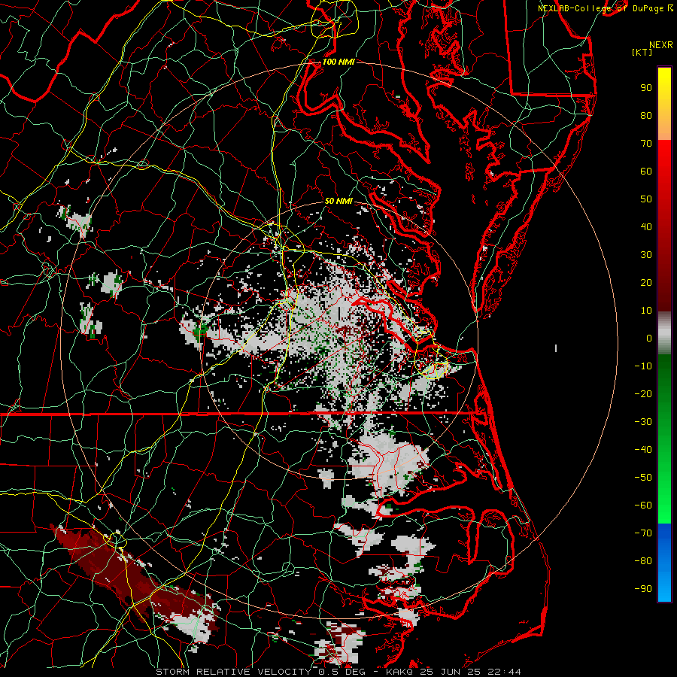
Task: Select the '-20' scale value
Action: (643, 393)
